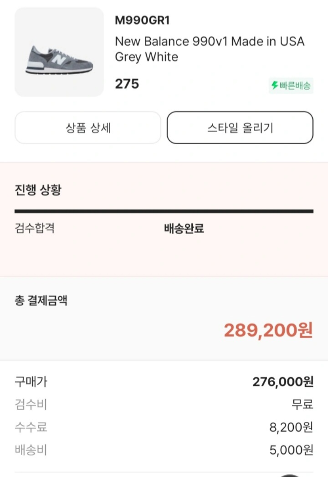Select the model number M990GR1
The height and width of the screenshot is (477, 328).
coord(142,20)
